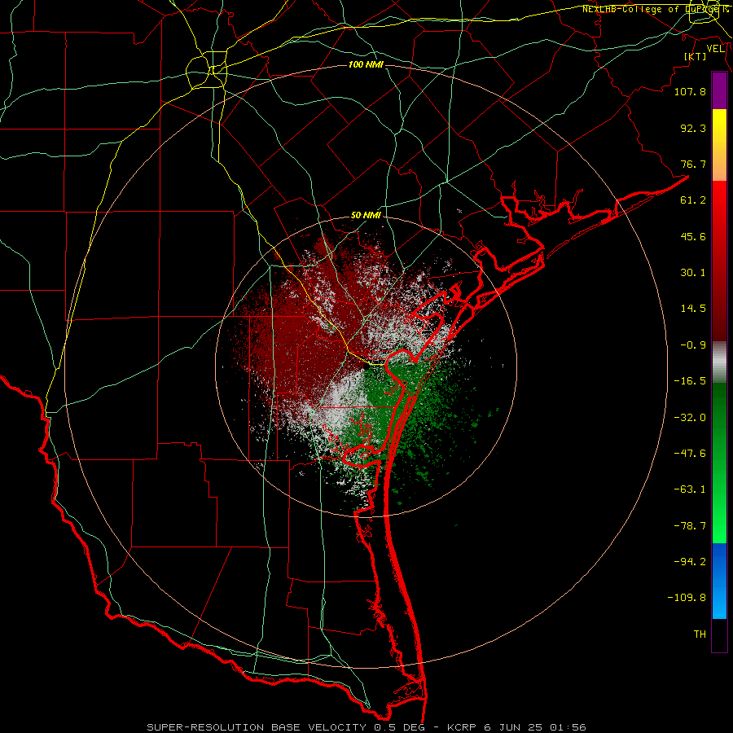Screen dimensions: 733x733
Task: Click the [KT] units label
Action: (696, 56)
